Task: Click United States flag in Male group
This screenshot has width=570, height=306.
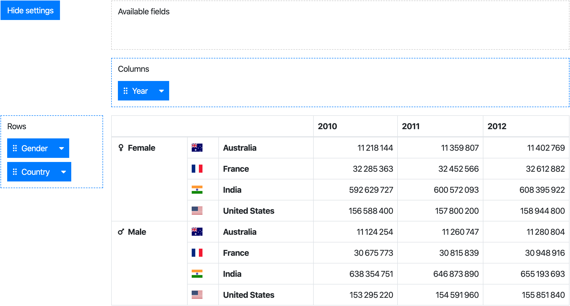Action: 197,295
